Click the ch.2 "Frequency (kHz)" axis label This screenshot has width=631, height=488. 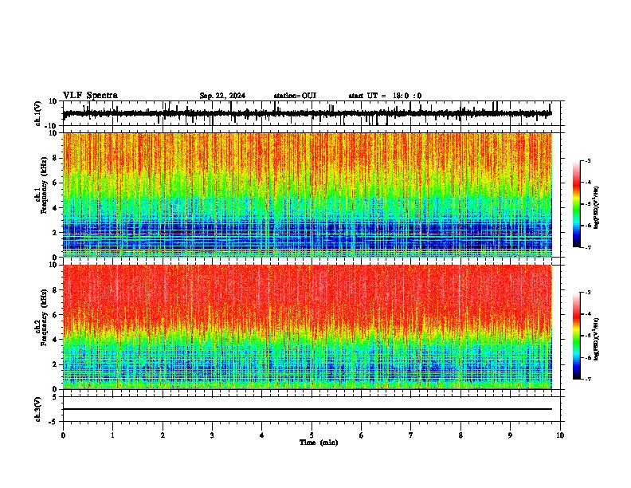point(45,317)
